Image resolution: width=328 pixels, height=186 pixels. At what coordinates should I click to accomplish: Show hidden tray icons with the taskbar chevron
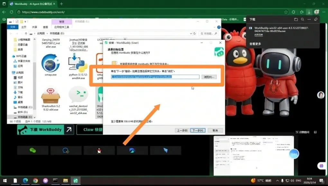[x=278, y=181]
